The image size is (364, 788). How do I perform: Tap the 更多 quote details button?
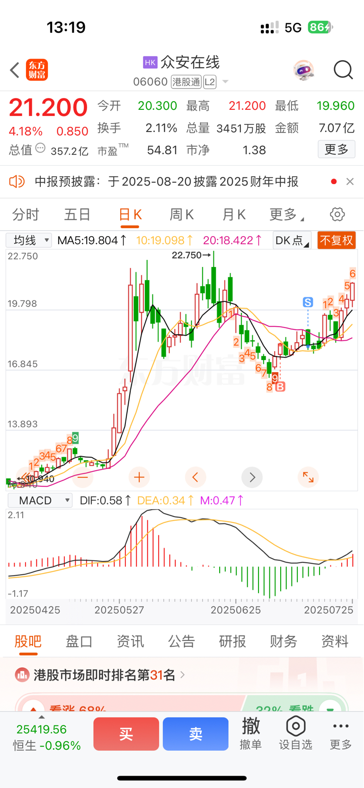pos(337,150)
